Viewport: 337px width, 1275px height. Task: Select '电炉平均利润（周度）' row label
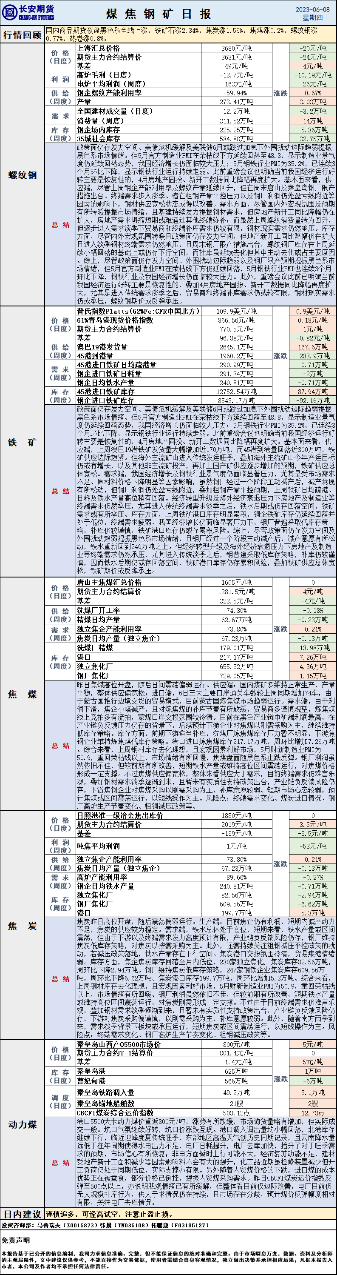111,84
